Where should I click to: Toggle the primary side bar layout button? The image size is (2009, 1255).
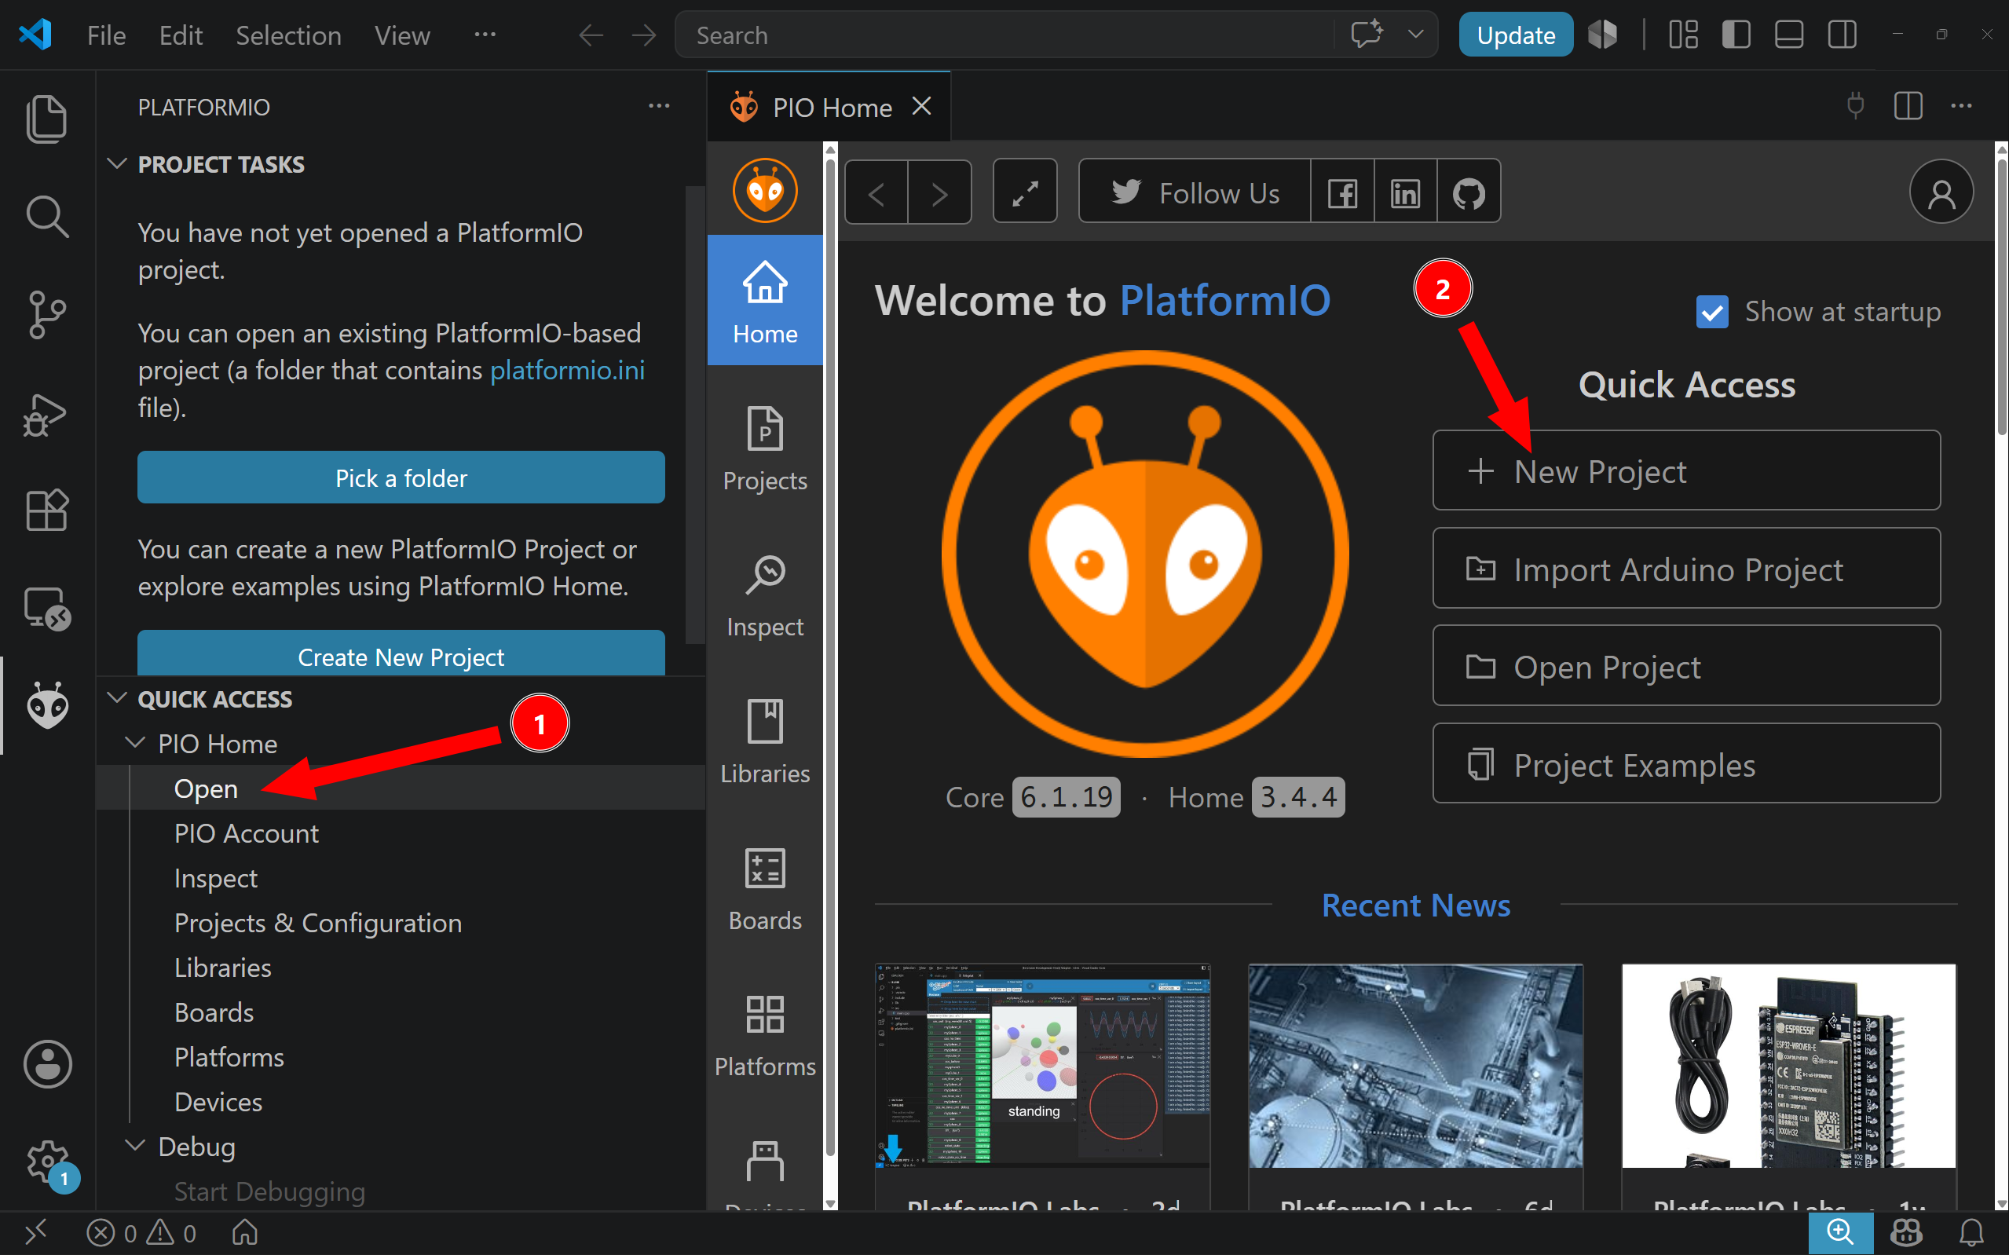point(1736,35)
